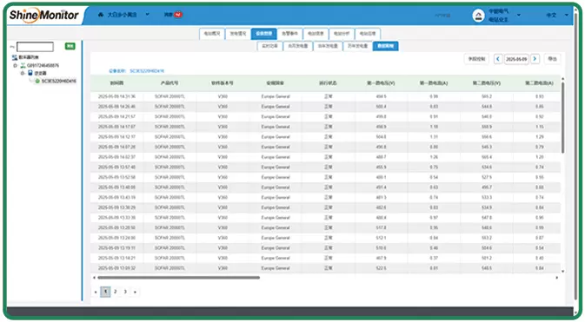Go to next date with right arrow
The height and width of the screenshot is (322, 585).
(x=535, y=59)
